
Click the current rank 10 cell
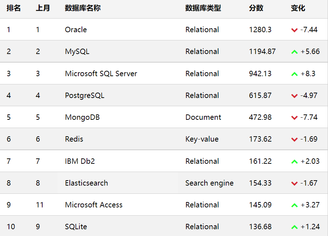click(11, 227)
